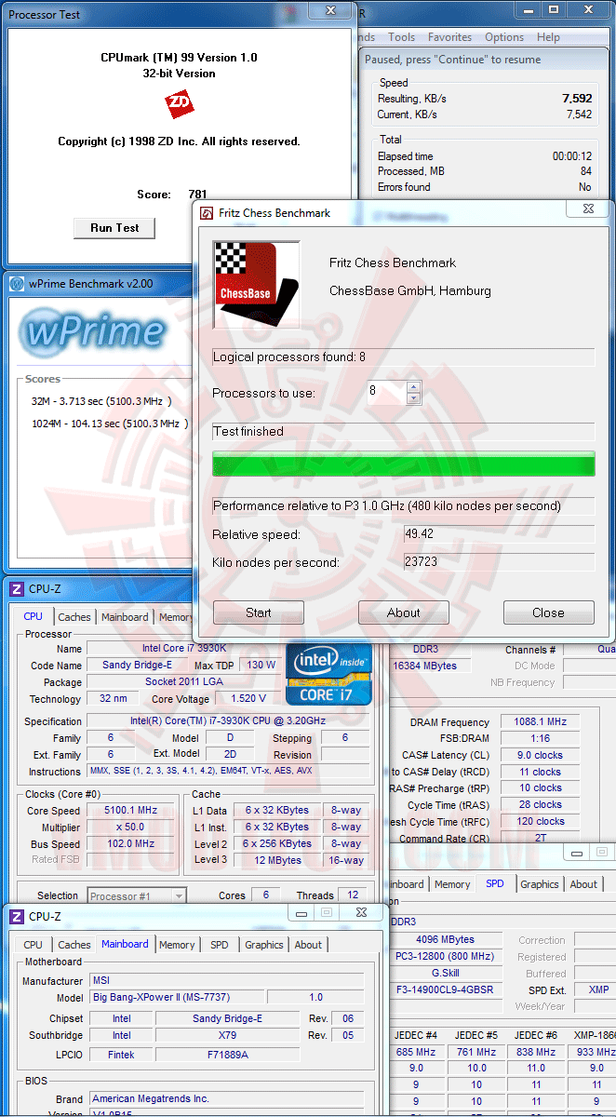Image resolution: width=616 pixels, height=1117 pixels.
Task: Open About tab in CPU-Z Mainboard window
Action: click(x=308, y=945)
